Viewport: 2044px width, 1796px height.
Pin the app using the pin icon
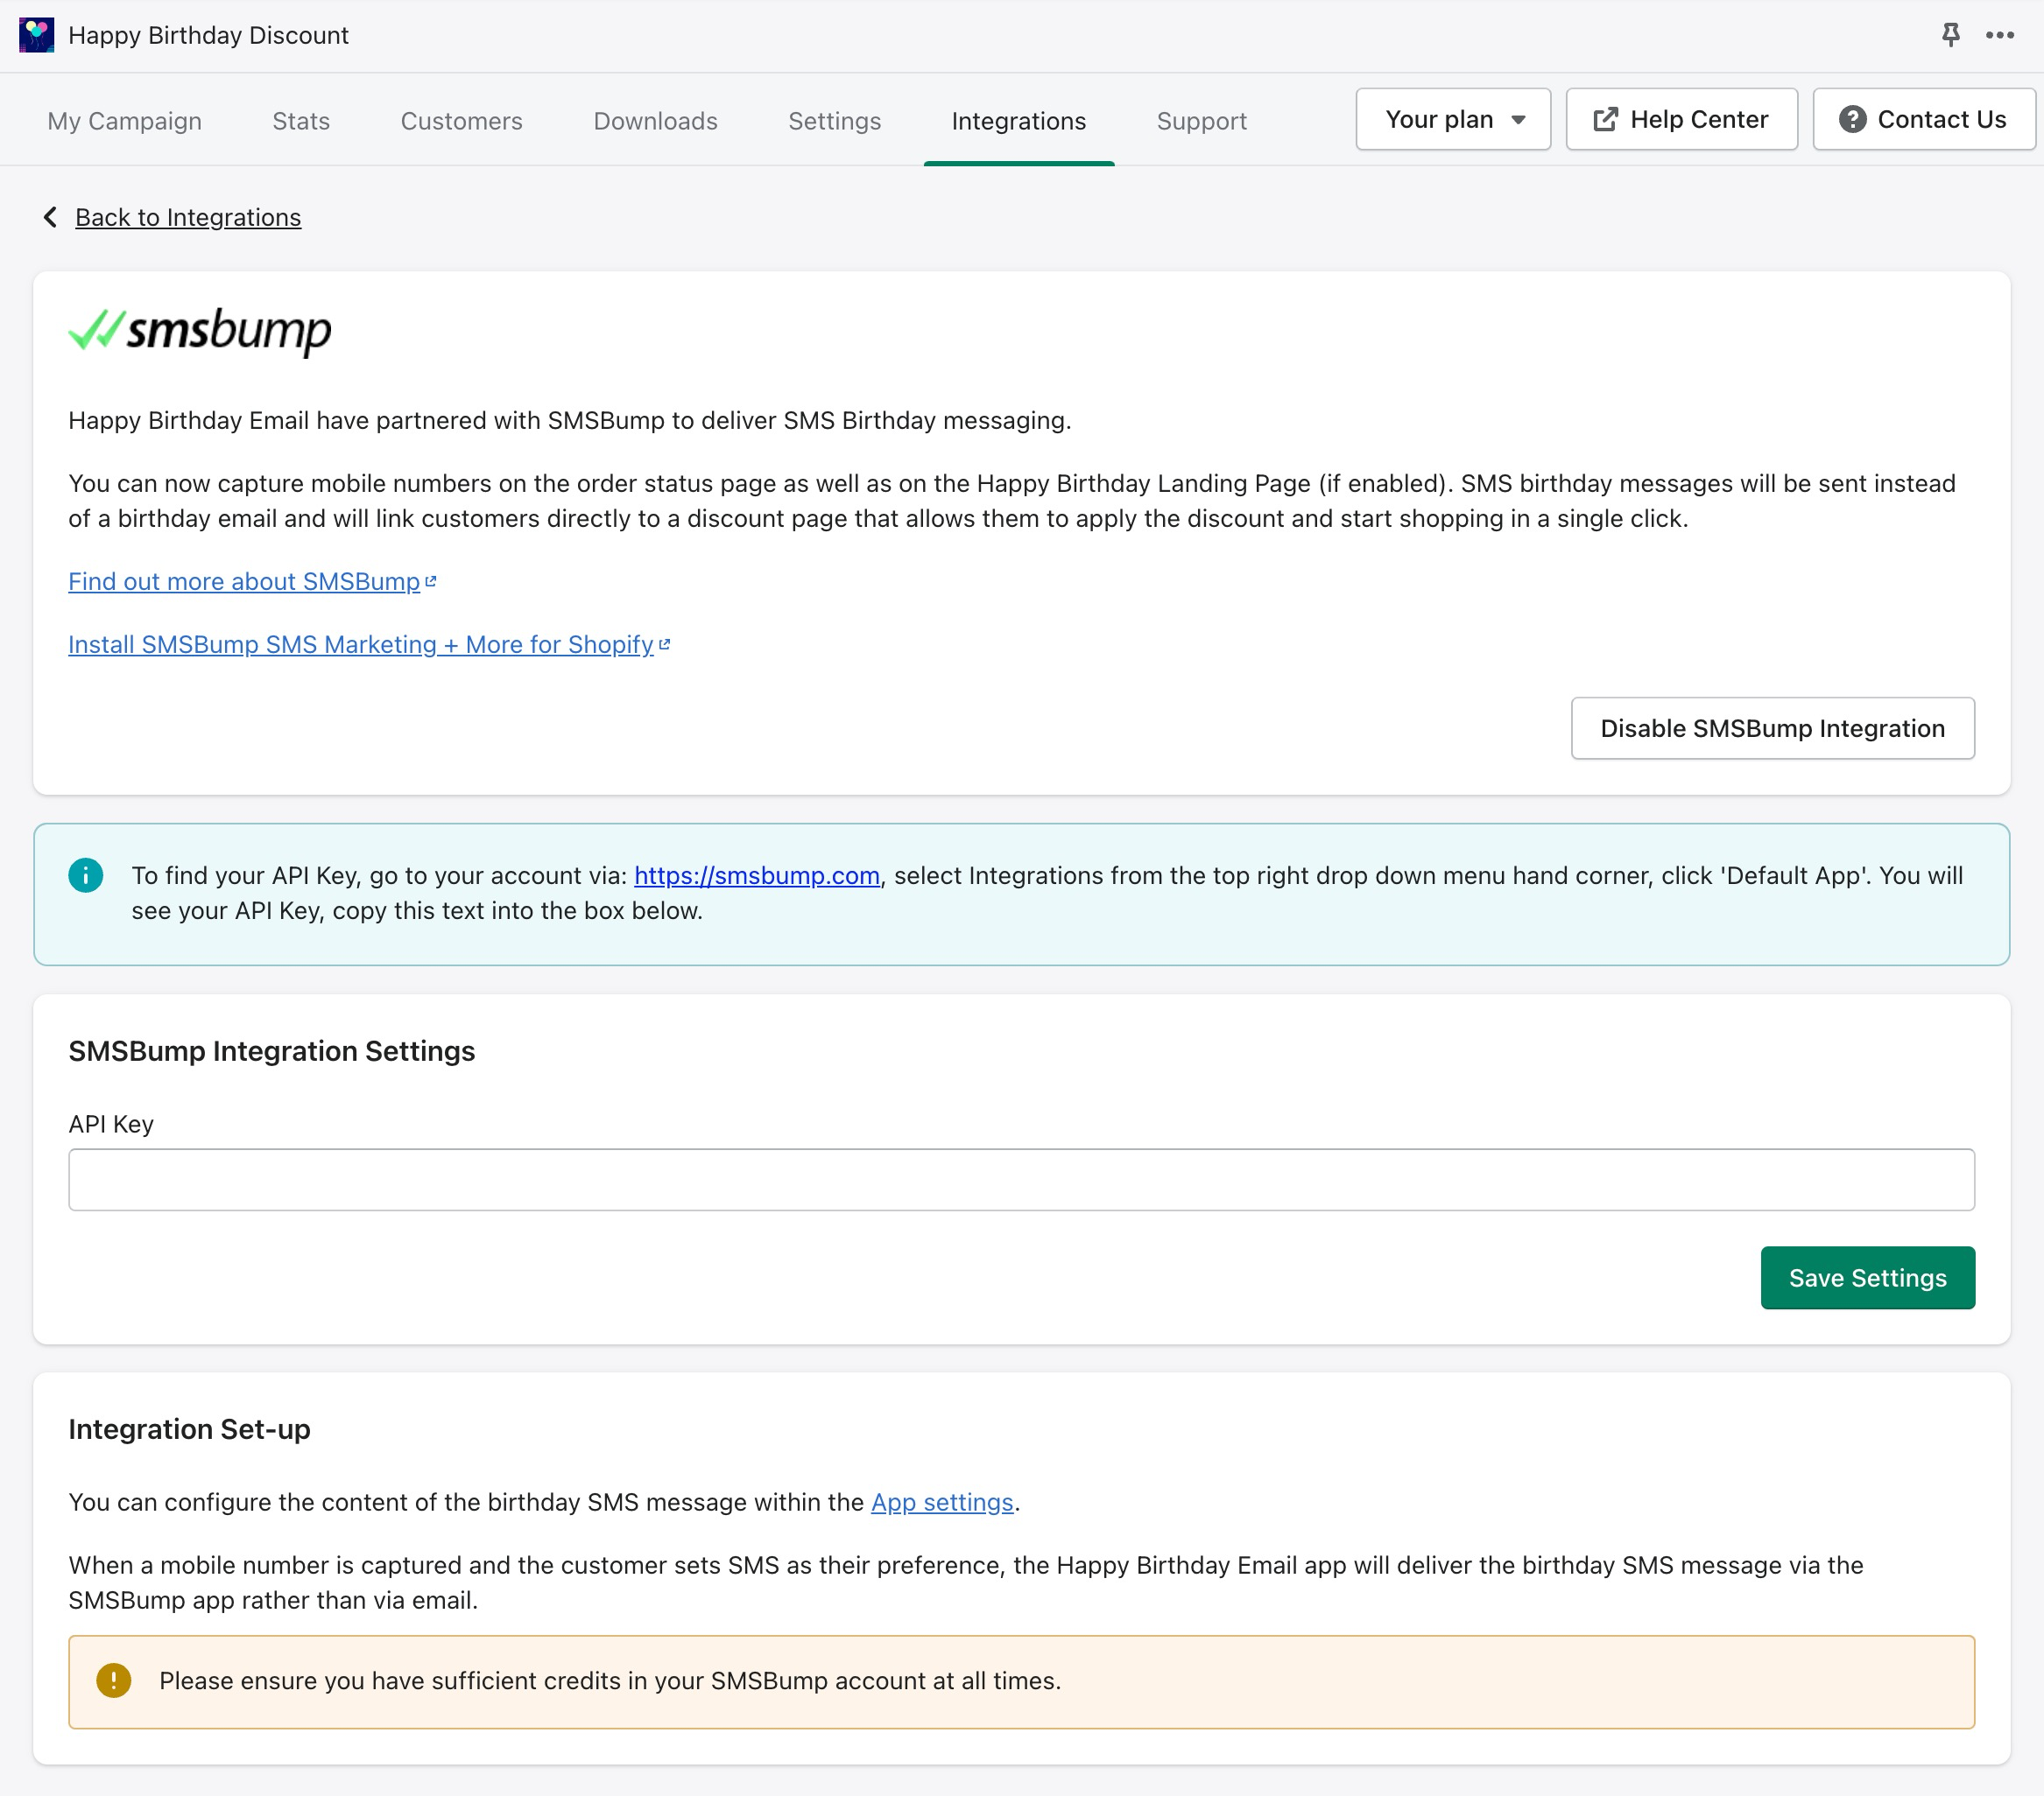1950,35
